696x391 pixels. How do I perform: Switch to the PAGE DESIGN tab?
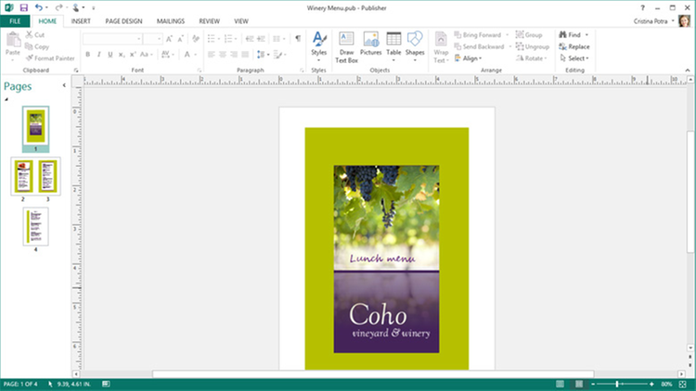pyautogui.click(x=123, y=20)
